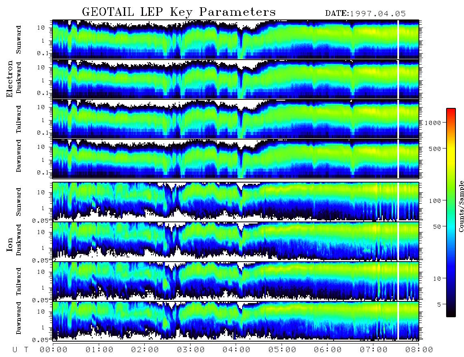Click the Electron Duskward spectrogram panel
The height and width of the screenshot is (357, 464).
(x=236, y=79)
